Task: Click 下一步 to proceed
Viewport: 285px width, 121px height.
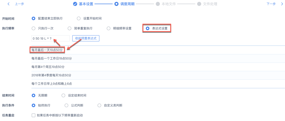Action: click(271, 4)
